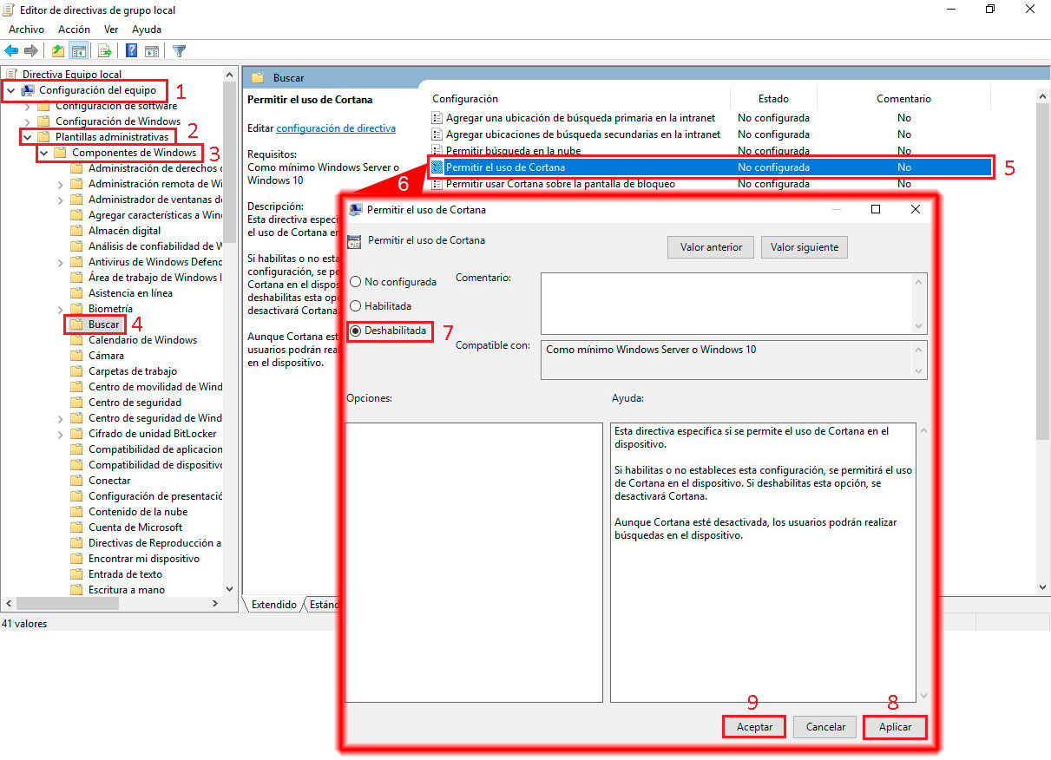1051x760 pixels.
Task: Toggle the console tree pane icon
Action: pos(79,50)
